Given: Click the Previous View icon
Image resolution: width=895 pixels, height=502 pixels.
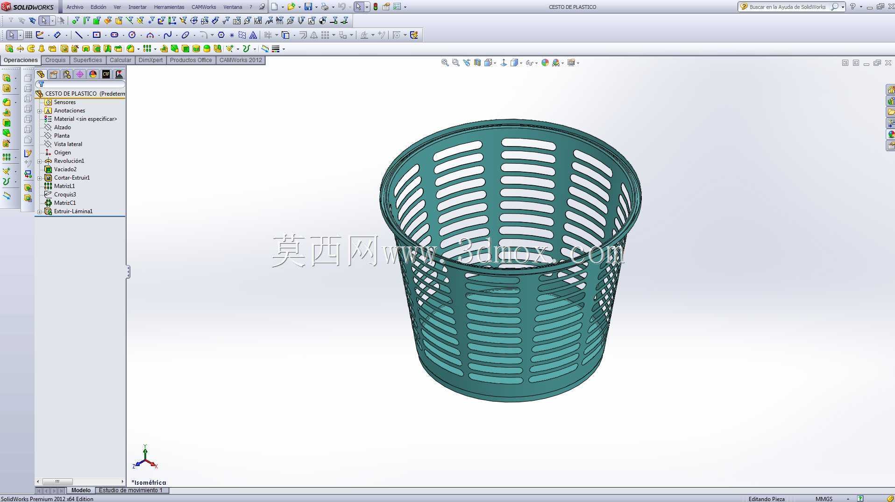Looking at the screenshot, I should tap(467, 63).
